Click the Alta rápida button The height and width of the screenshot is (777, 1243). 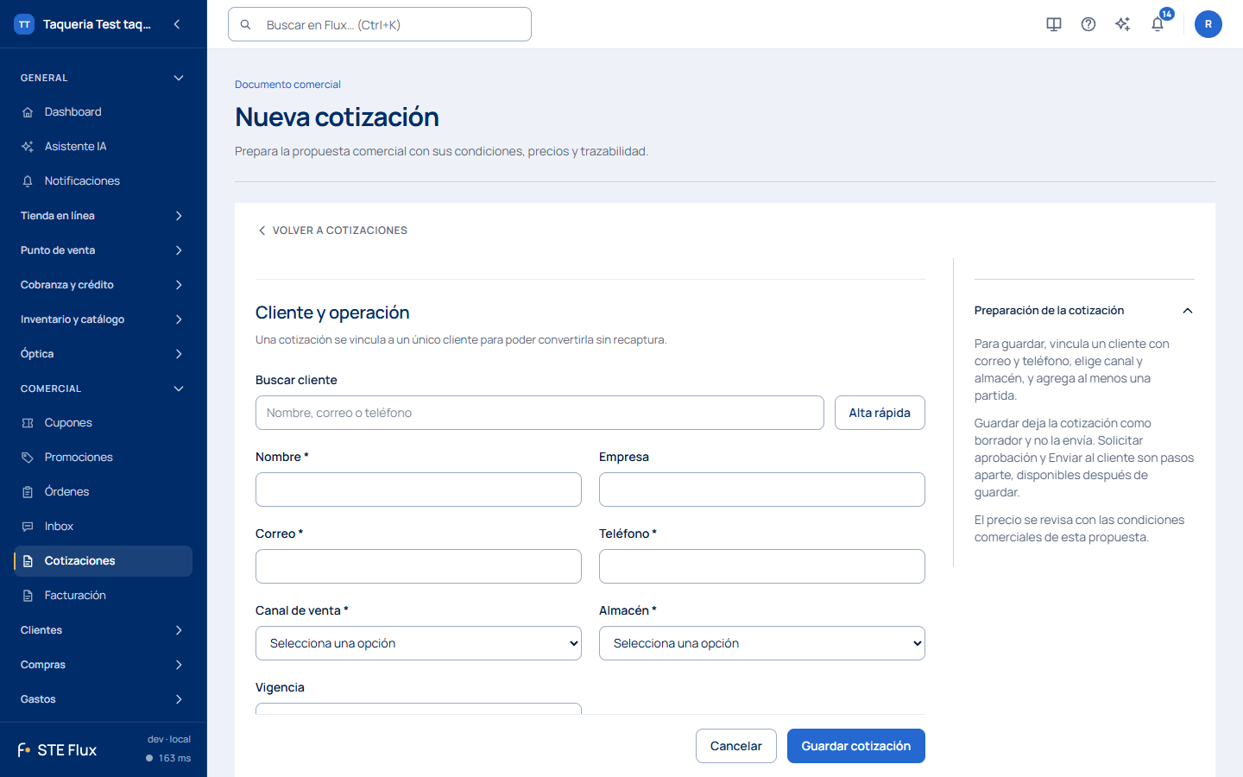click(880, 413)
